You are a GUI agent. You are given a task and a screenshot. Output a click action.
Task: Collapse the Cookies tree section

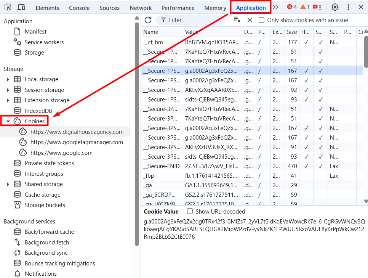(8, 121)
